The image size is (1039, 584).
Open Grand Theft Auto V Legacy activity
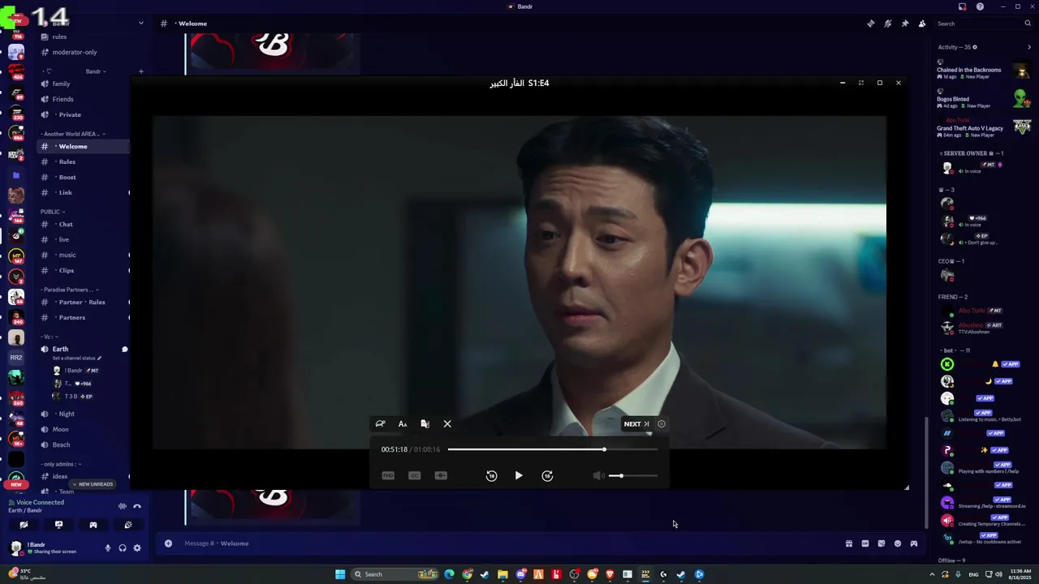pos(984,127)
